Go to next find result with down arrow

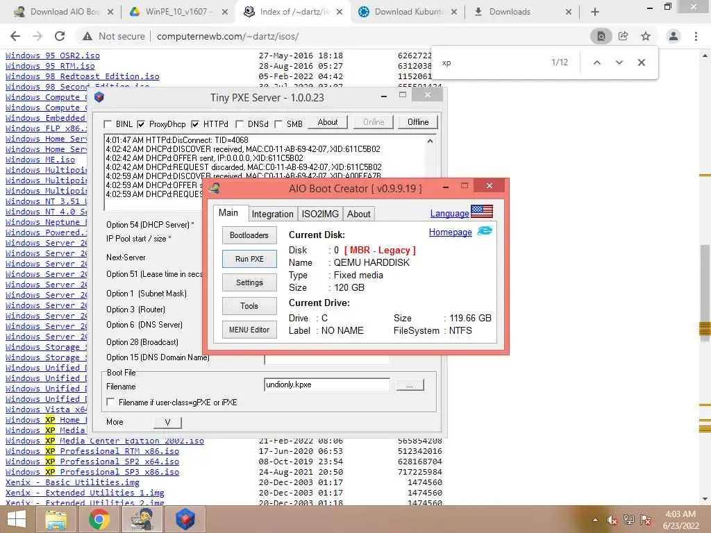tap(619, 62)
